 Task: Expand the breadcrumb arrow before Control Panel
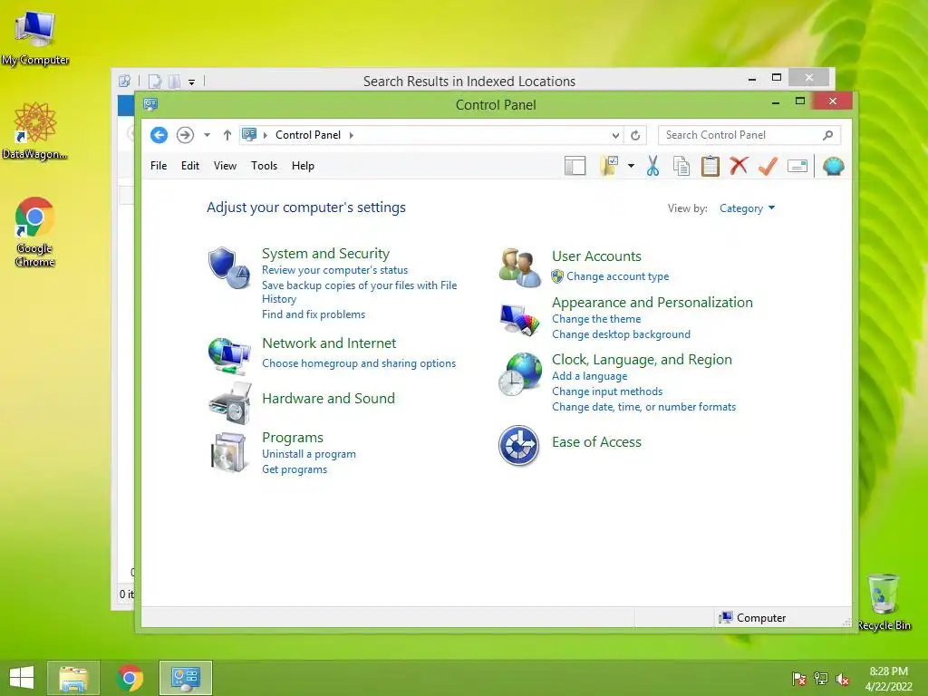pyautogui.click(x=266, y=135)
